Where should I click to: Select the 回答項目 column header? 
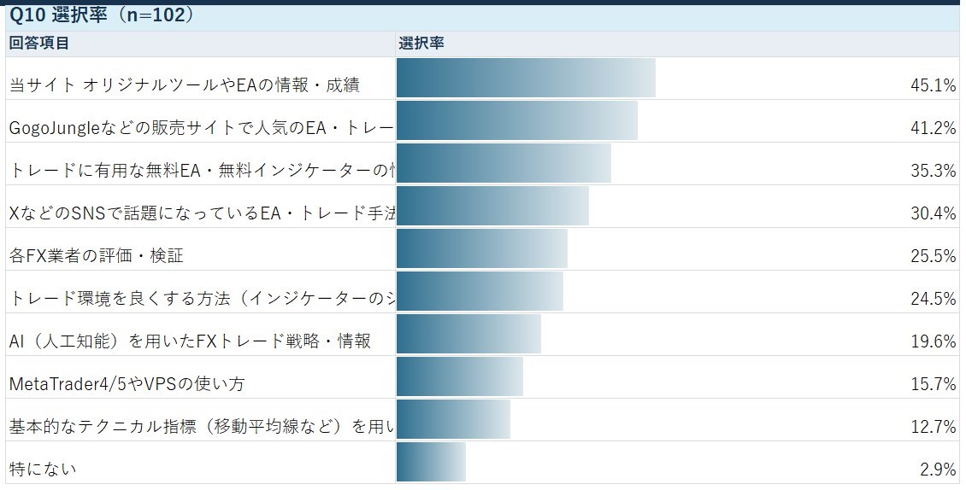click(39, 43)
